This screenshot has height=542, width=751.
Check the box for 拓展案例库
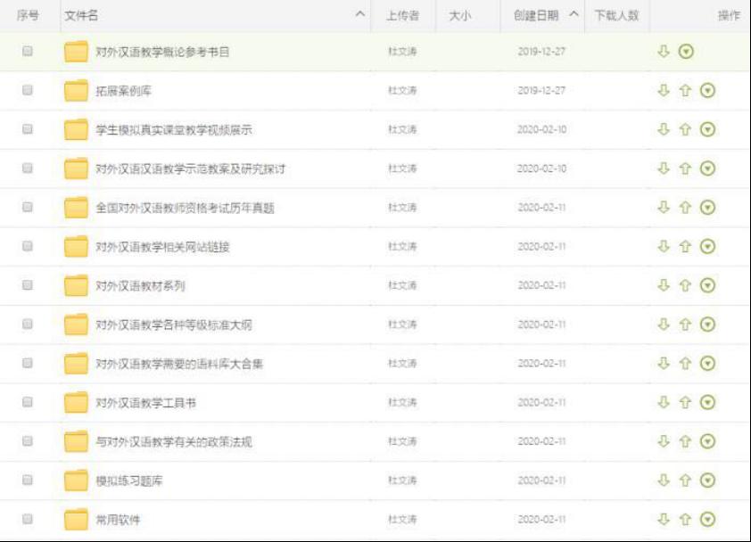(x=28, y=91)
